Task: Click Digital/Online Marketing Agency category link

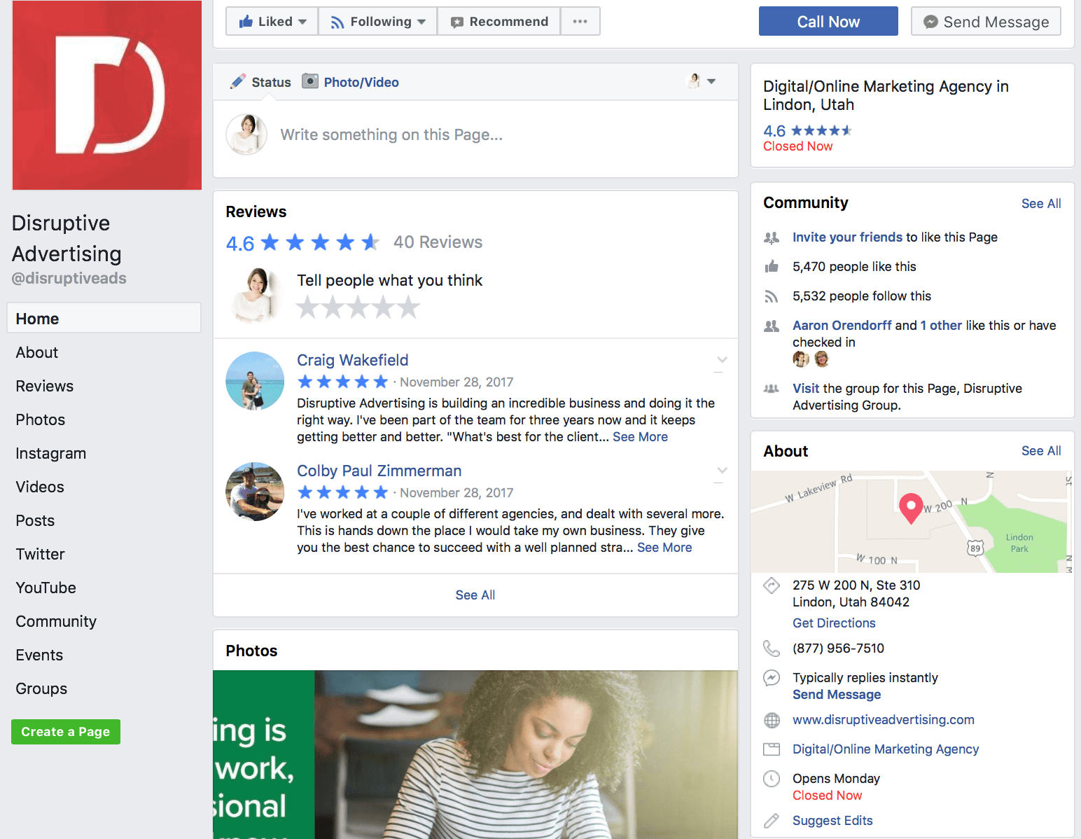Action: coord(886,749)
